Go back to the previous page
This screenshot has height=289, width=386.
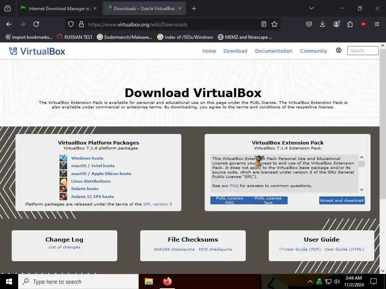point(9,24)
